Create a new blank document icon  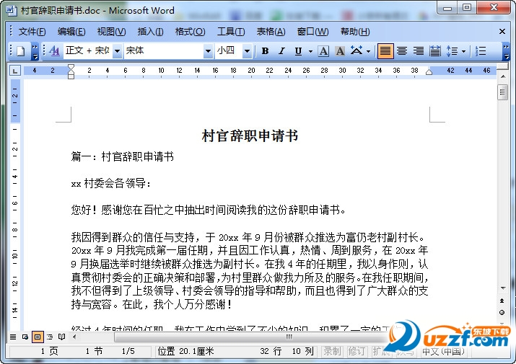(21, 51)
